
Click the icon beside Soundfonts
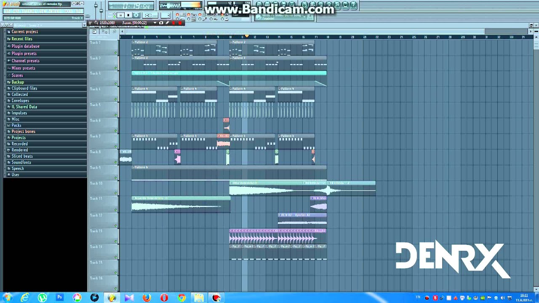tap(8, 162)
